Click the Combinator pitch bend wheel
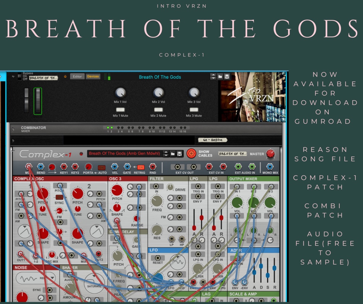Image resolution: width=363 pixels, height=304 pixels. click(27, 100)
